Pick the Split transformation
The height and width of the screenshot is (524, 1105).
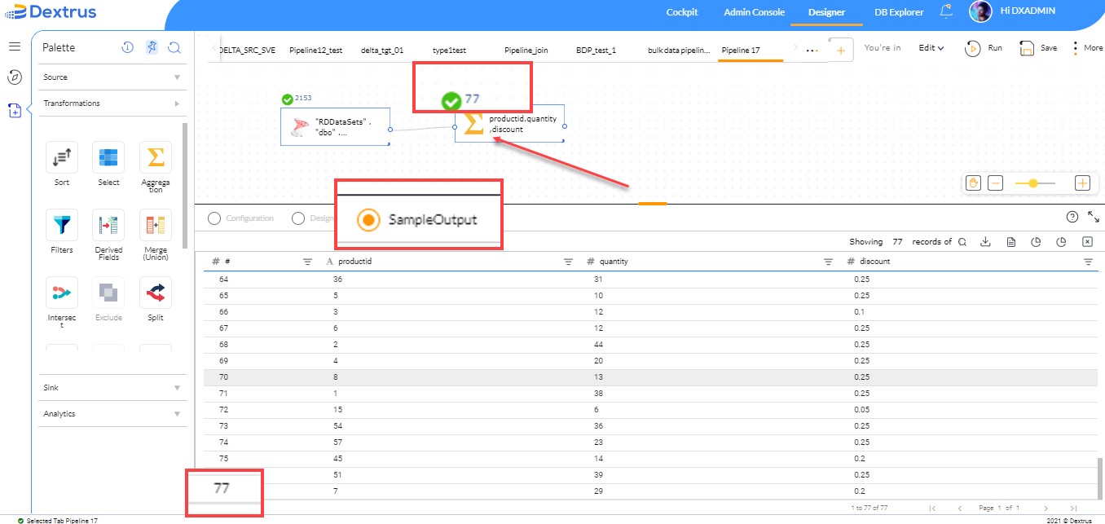tap(156, 293)
